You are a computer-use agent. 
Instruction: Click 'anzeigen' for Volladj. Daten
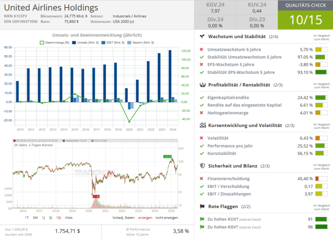coord(146,218)
